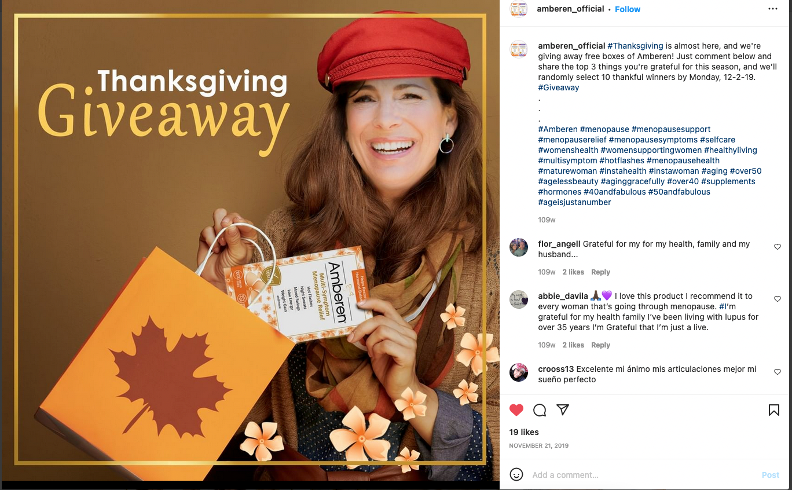
Task: Open the three-dots more options menu
Action: 773,9
